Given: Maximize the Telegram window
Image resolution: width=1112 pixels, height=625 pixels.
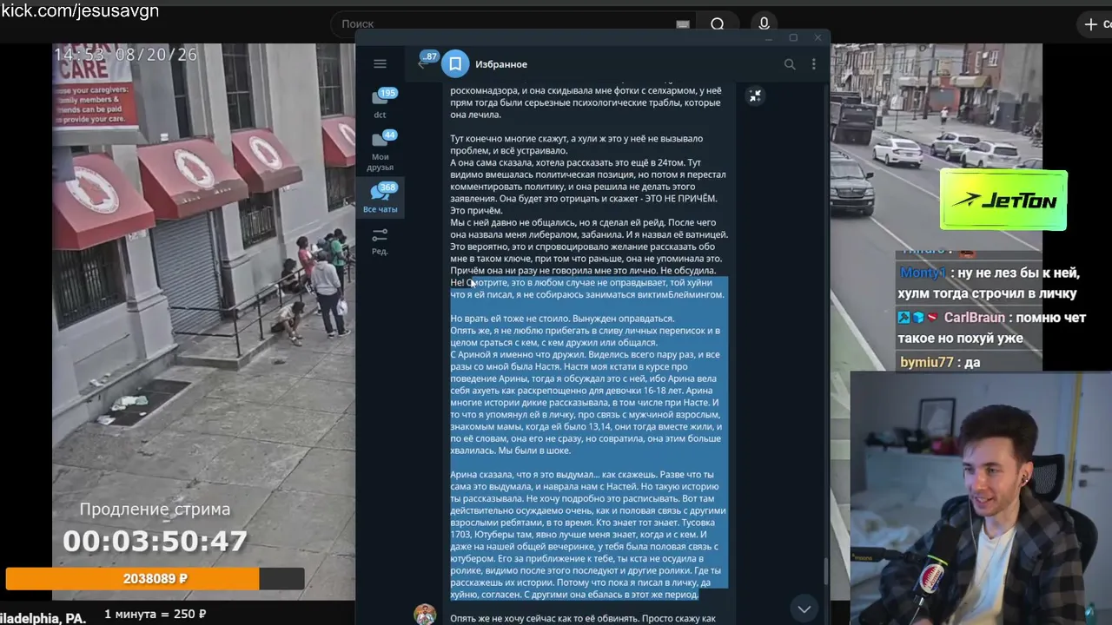Looking at the screenshot, I should [x=793, y=38].
